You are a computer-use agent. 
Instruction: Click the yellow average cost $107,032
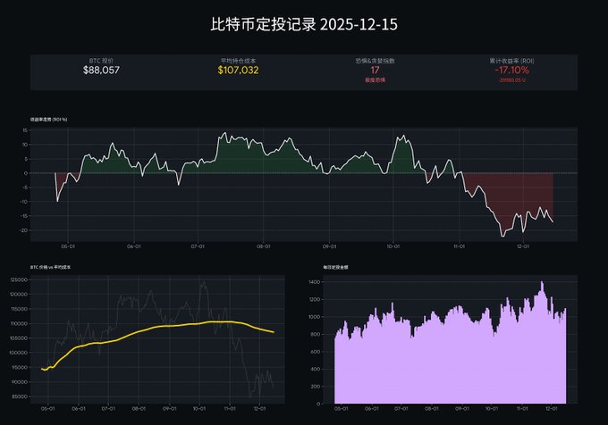pos(238,70)
